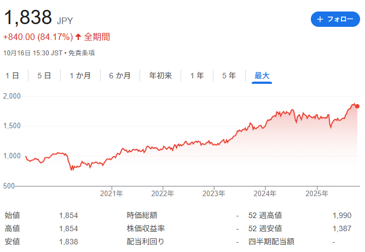Switch chart to 年初来 (year to date)
The width and height of the screenshot is (365, 252).
160,76
